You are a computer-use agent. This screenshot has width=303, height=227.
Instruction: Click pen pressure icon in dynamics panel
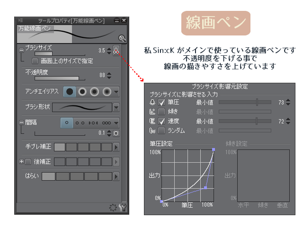tap(152, 102)
